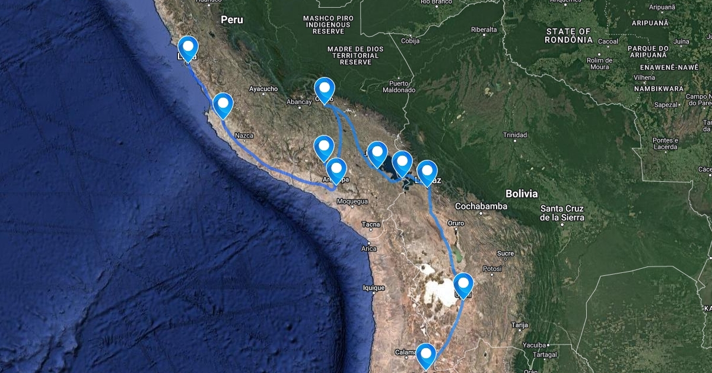
Task: Click the Bolivia country label
Action: coord(522,194)
